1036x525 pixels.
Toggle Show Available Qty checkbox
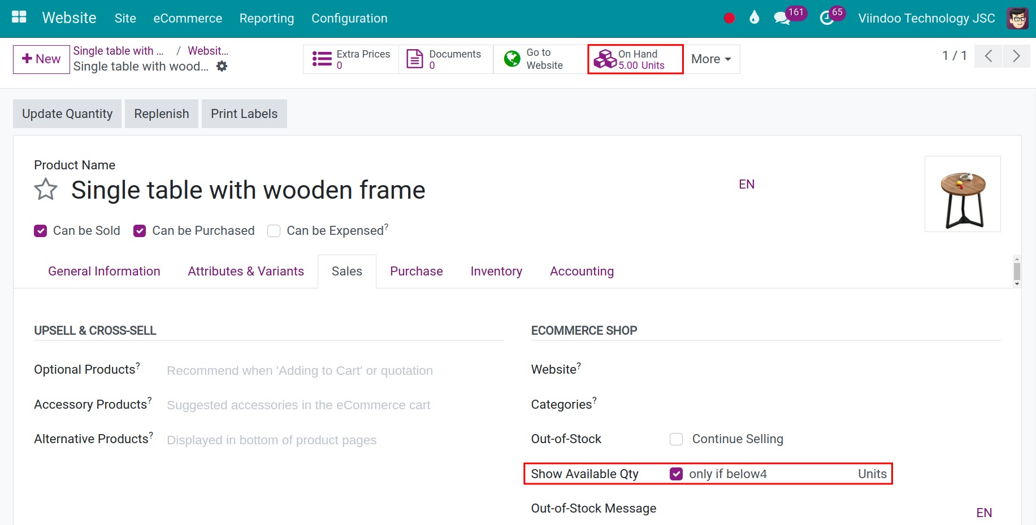click(676, 474)
